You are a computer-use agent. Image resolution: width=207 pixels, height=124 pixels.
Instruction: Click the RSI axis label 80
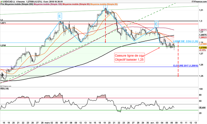[200, 95]
